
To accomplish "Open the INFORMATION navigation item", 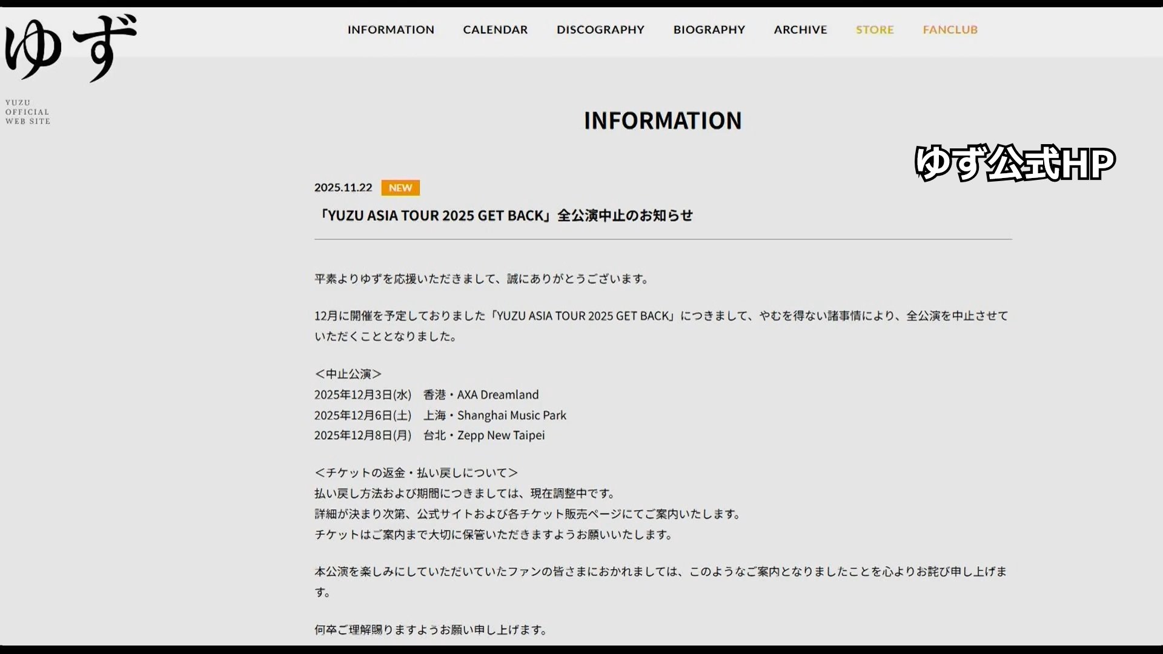I will pyautogui.click(x=390, y=30).
